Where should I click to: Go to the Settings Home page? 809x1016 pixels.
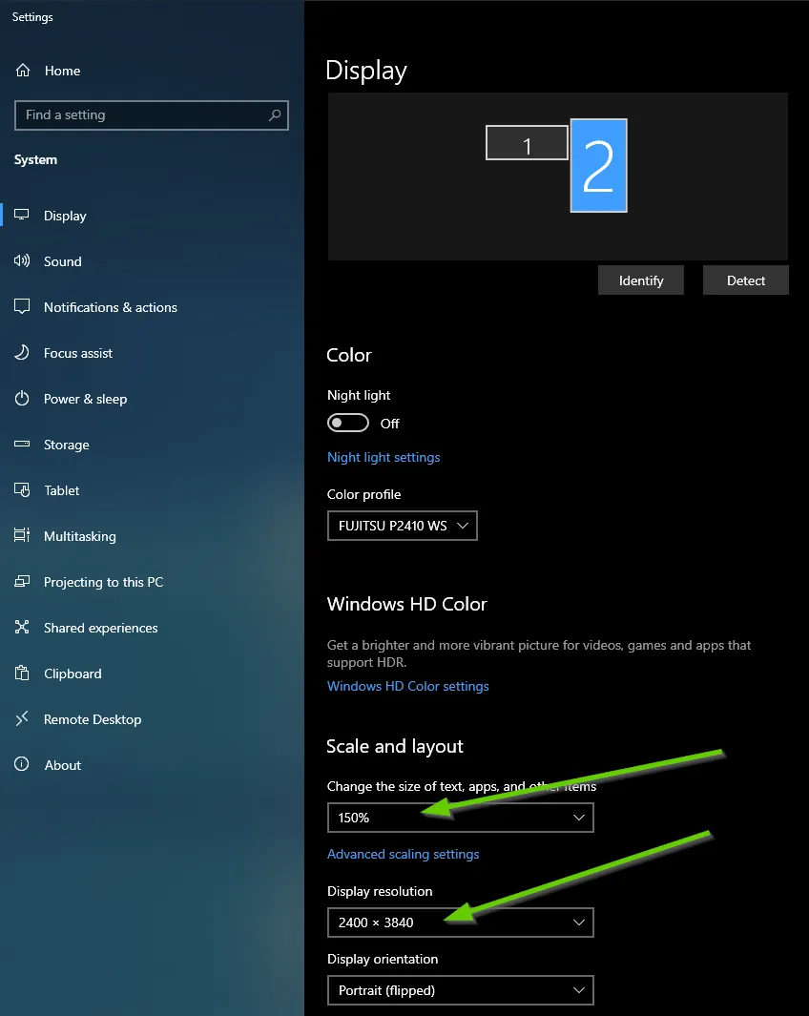point(63,70)
